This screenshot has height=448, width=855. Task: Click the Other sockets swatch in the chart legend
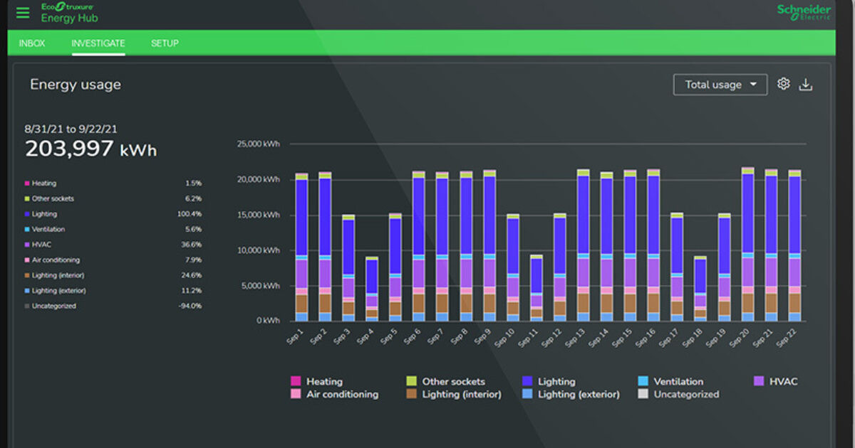point(411,382)
